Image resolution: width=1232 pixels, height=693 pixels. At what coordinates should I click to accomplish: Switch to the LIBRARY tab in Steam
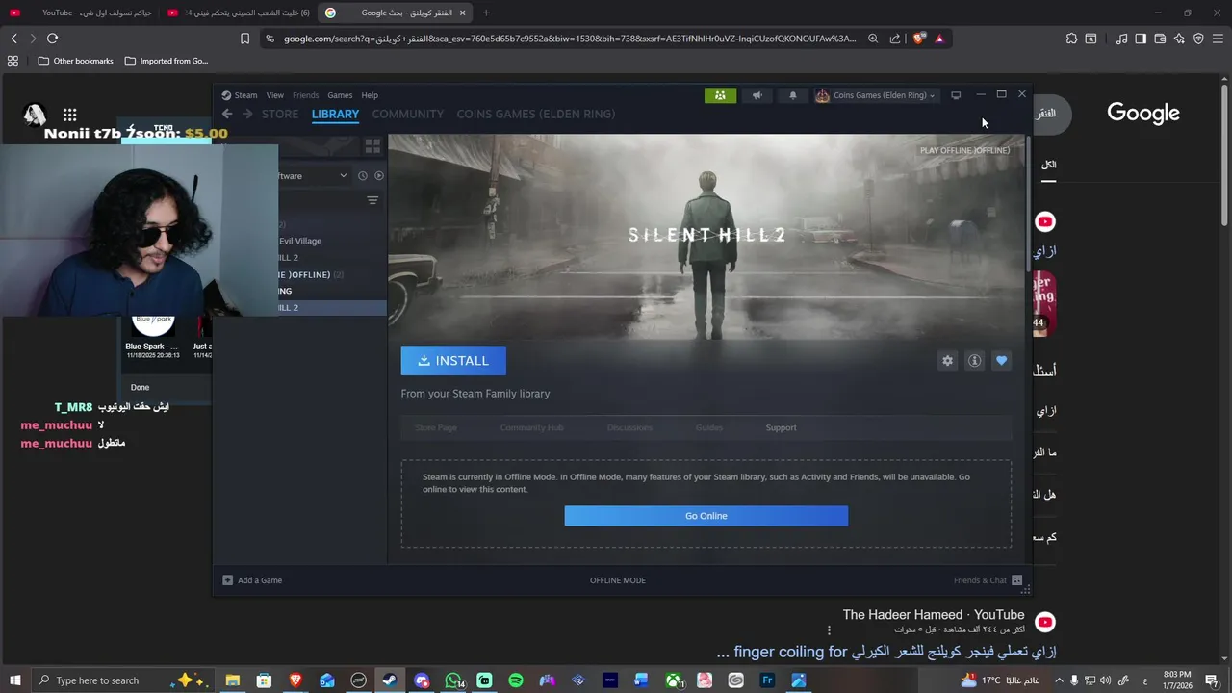click(x=335, y=114)
